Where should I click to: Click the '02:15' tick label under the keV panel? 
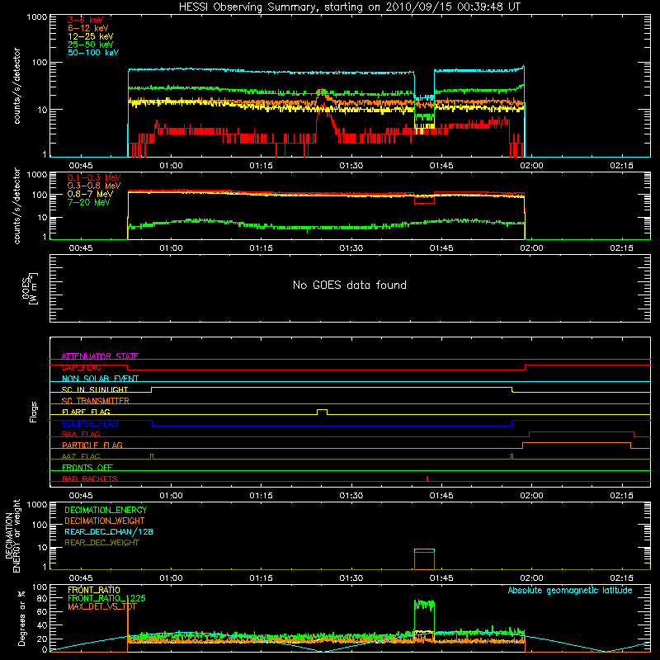pyautogui.click(x=621, y=166)
